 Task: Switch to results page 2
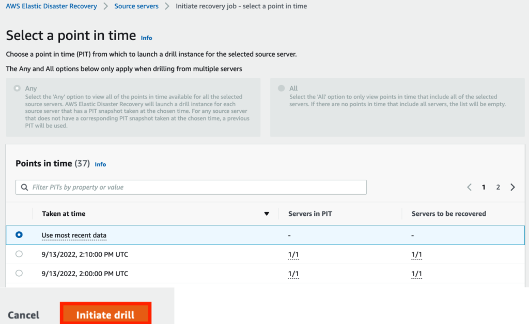(497, 187)
